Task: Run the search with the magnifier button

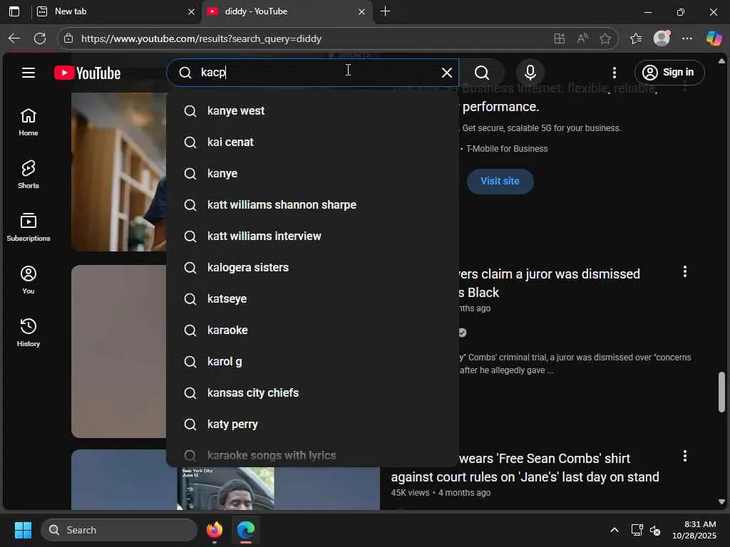Action: [x=482, y=73]
